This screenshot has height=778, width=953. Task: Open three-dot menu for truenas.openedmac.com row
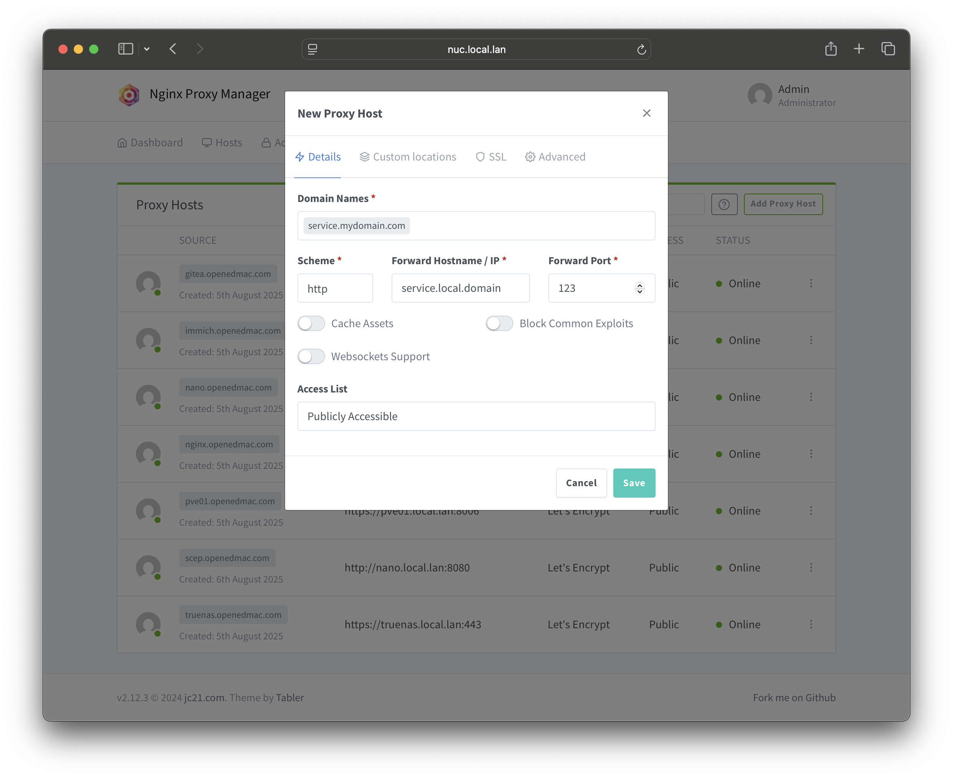(811, 624)
